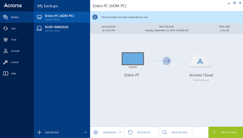Open Help via the book icon
The image size is (243, 138).
(6, 73)
